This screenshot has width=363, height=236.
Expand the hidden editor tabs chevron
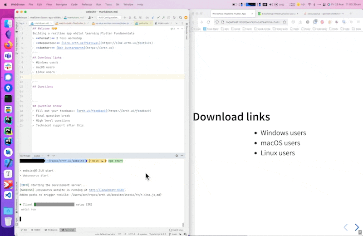(x=177, y=23)
